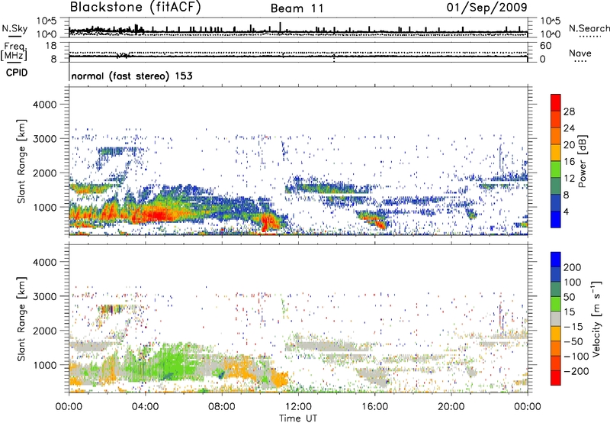610x423 pixels.
Task: Select the "20:00" time tick label
Action: click(x=451, y=407)
